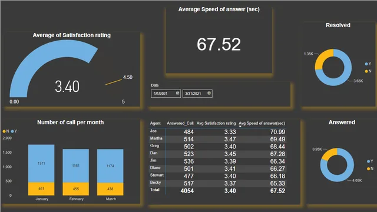
Task: Select Y legend item in Answered chart
Action: click(370, 161)
